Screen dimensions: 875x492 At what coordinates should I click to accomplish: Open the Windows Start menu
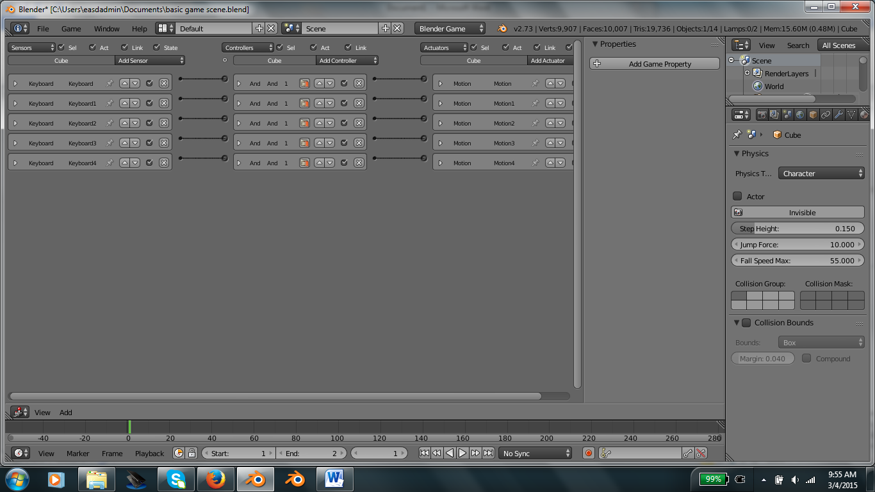tap(16, 479)
